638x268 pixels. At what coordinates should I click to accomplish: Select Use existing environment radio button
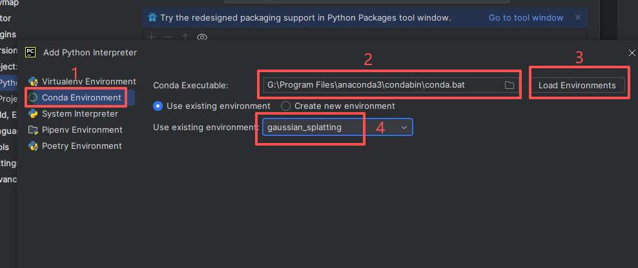(158, 106)
